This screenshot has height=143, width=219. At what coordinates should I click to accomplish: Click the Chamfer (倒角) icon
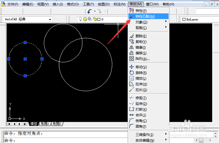point(131,120)
